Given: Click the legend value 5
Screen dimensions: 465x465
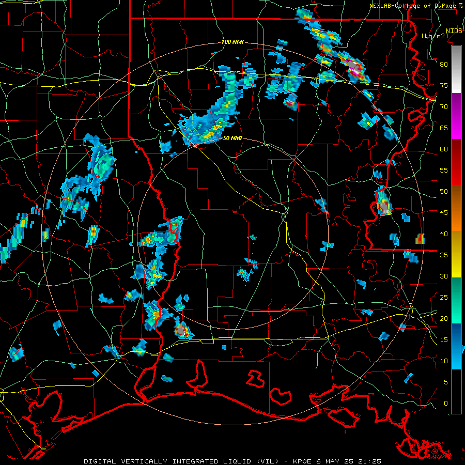Looking at the screenshot, I should [x=446, y=382].
